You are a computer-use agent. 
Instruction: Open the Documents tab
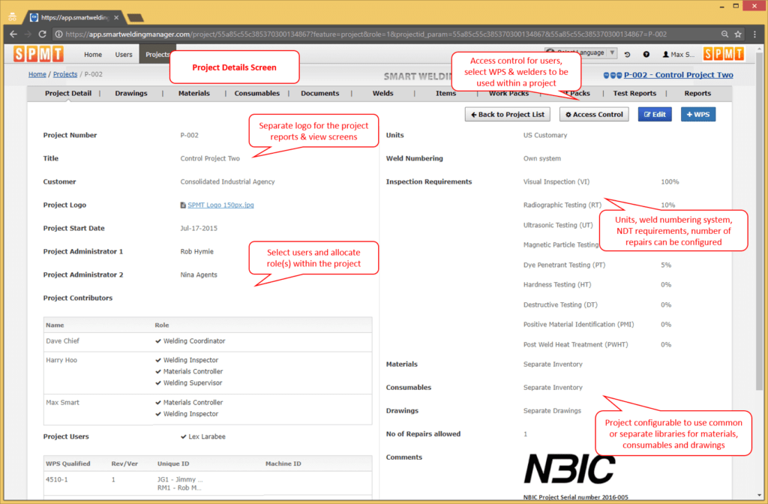319,93
